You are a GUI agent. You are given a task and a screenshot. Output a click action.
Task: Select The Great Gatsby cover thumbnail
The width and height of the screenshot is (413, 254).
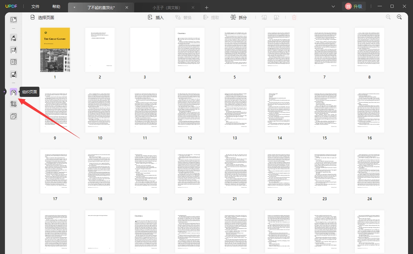(x=55, y=50)
